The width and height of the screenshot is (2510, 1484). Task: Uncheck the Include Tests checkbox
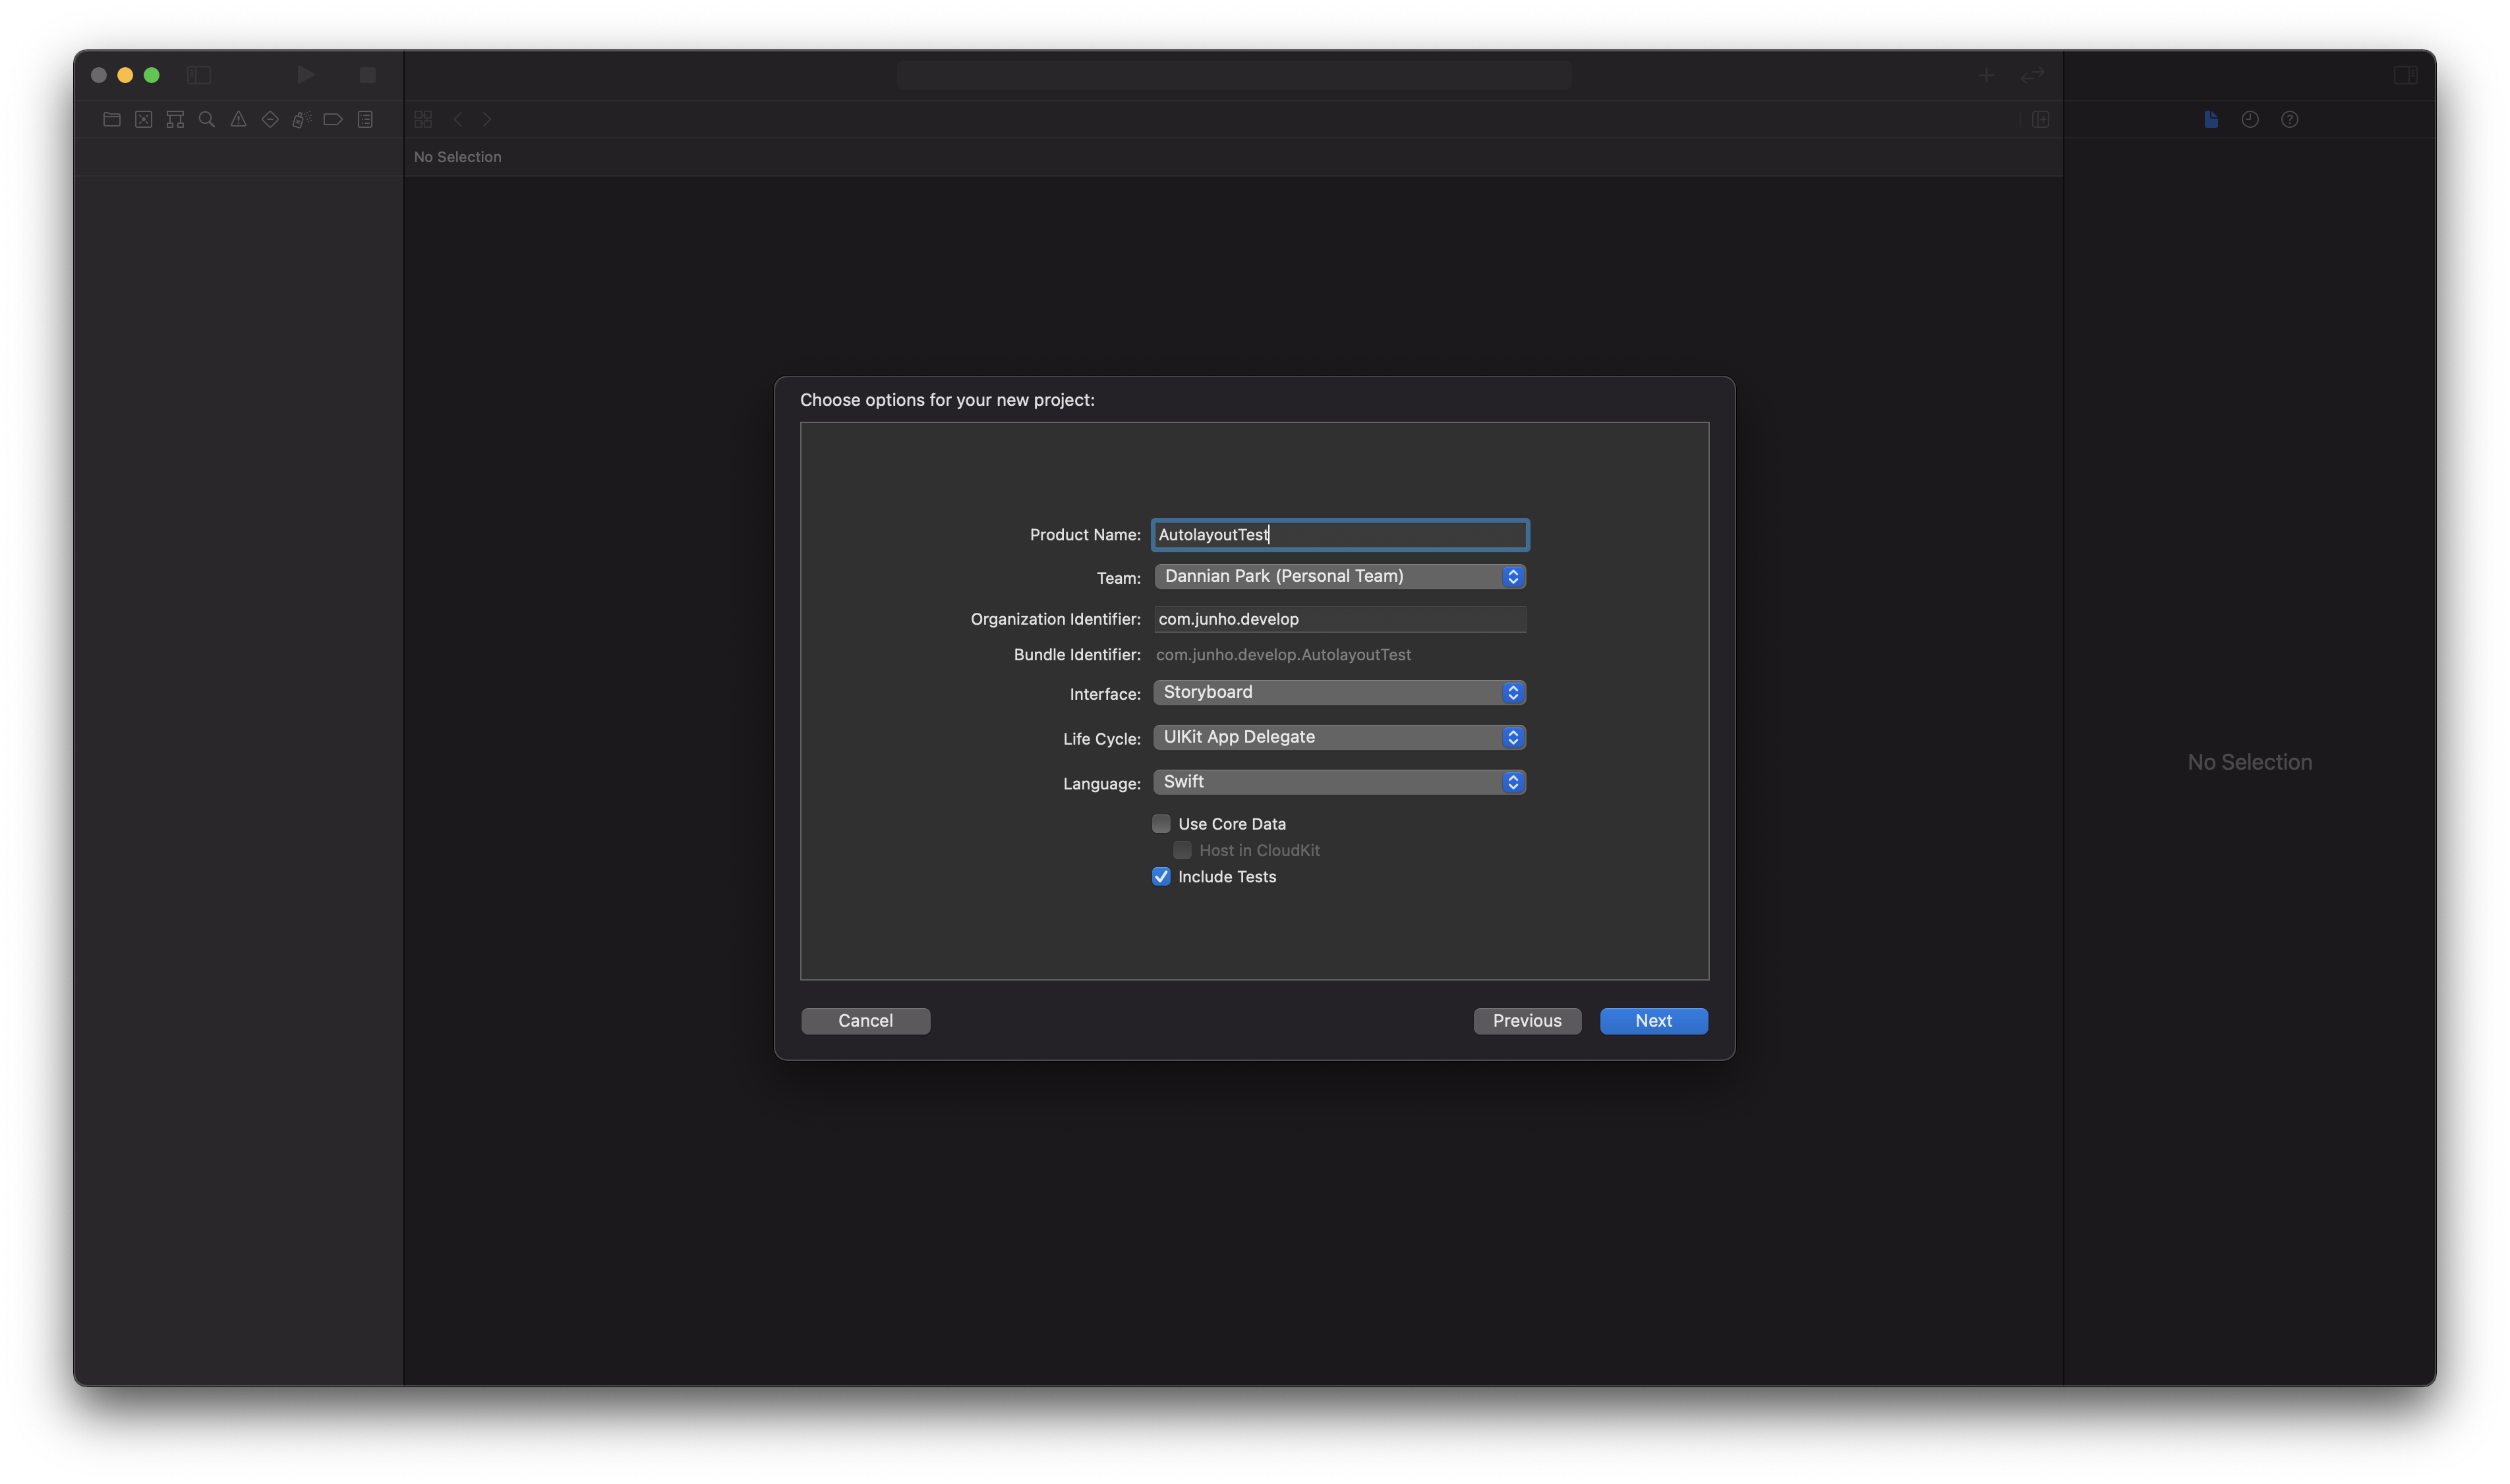point(1161,877)
